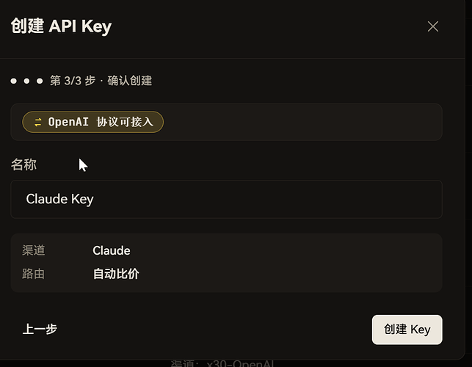Click the 创建 API Key dialog title

pyautogui.click(x=61, y=26)
